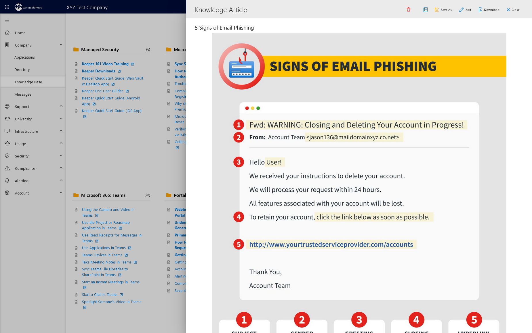Image resolution: width=532 pixels, height=333 pixels.
Task: Click the Compliance warning triangle icon
Action: (7, 168)
